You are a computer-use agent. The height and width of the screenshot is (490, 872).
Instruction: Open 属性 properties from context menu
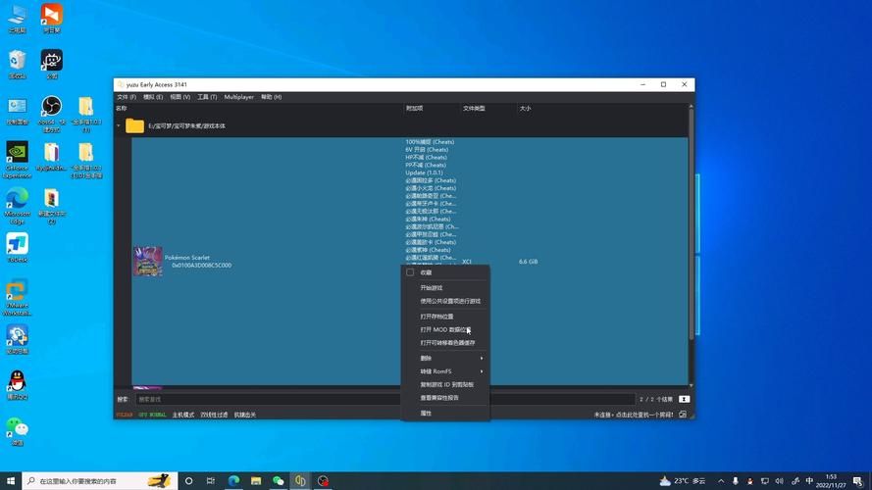point(426,414)
